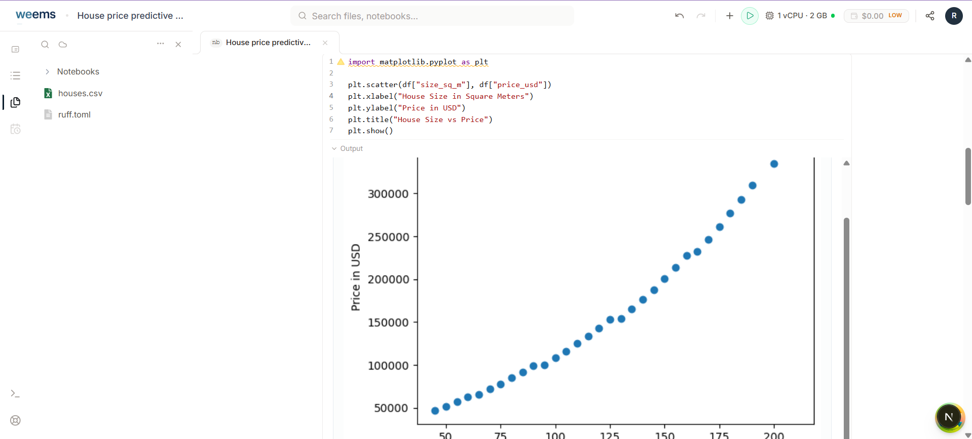Viewport: 972px width, 439px height.
Task: Focus the Search files, notebooks field
Action: click(432, 16)
